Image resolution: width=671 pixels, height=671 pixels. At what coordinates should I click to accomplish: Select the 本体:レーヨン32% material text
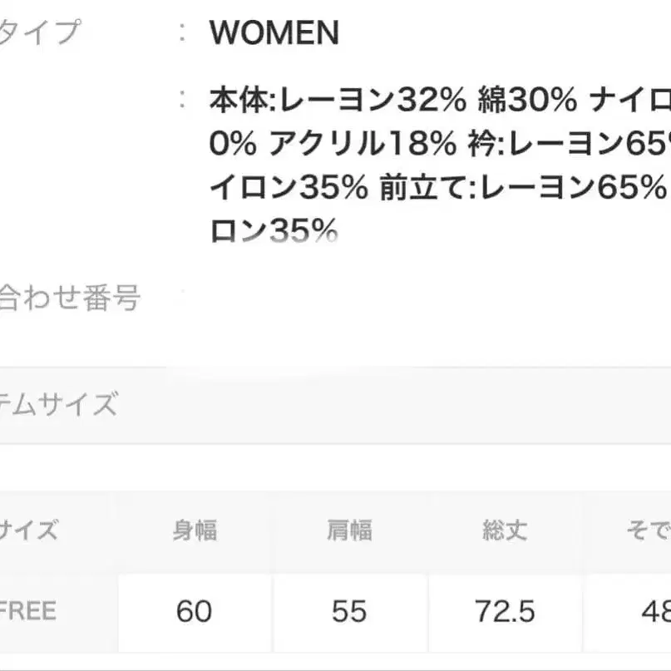pos(338,101)
